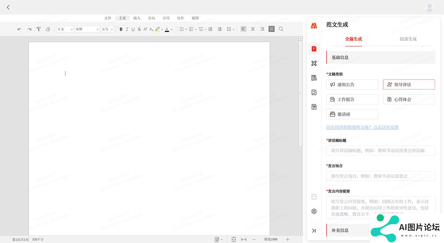Toggle superscript formatting
Viewport: 444px width, 243px height.
[x=145, y=29]
